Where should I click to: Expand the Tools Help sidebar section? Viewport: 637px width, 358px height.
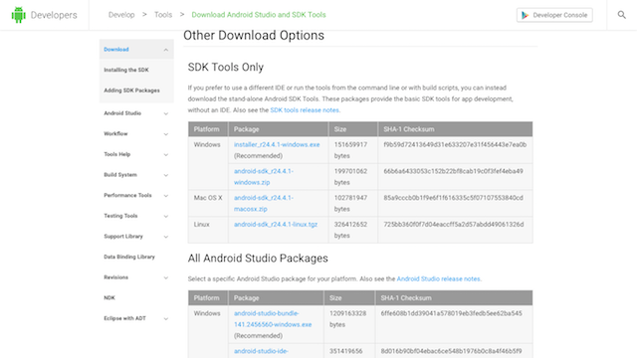[x=166, y=155]
